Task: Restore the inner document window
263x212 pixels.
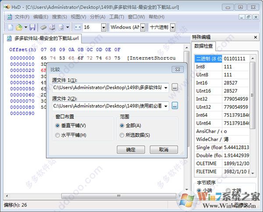Action: click(x=249, y=17)
